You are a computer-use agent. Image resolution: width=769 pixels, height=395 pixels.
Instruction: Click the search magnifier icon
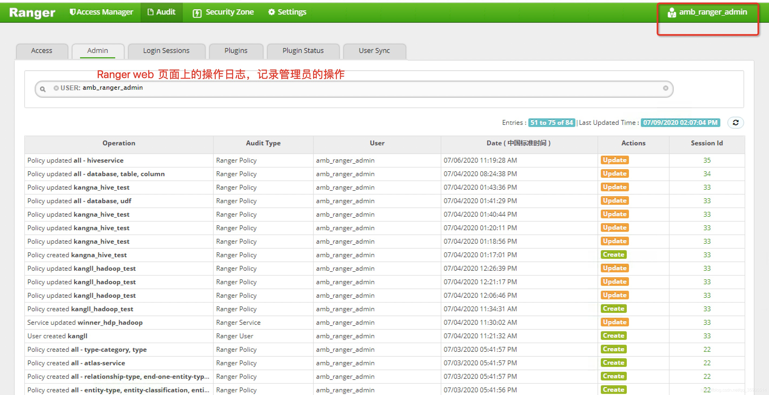point(43,89)
